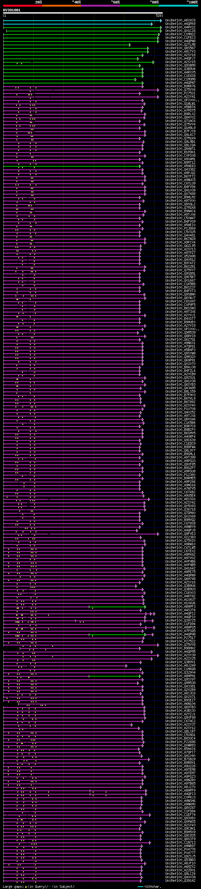The height and width of the screenshot is (889, 201).
Task: Select label UniRef100_P04778
Action: click(x=180, y=849)
